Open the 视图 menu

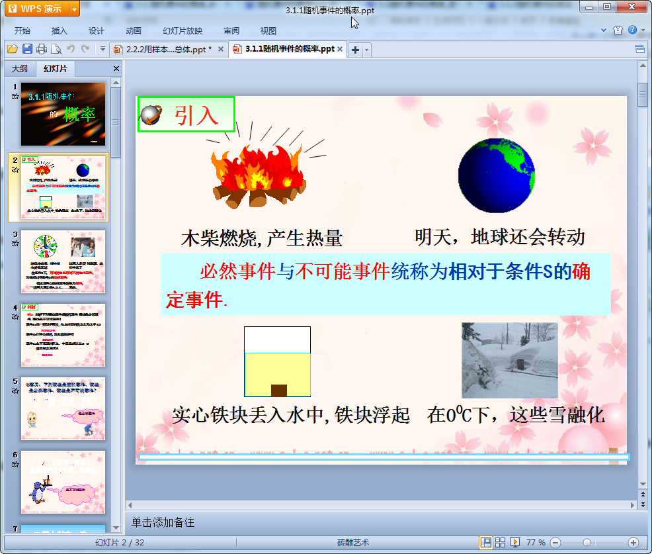coord(268,31)
